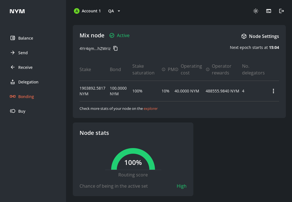Image resolution: width=292 pixels, height=202 pixels.
Task: Click the NYM logo
Action: (17, 11)
